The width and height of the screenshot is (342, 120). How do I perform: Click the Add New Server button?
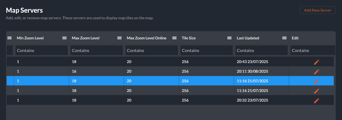pyautogui.click(x=318, y=10)
